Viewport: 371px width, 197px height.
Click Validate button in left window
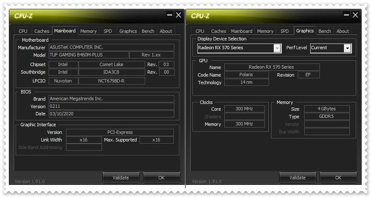pos(121,177)
